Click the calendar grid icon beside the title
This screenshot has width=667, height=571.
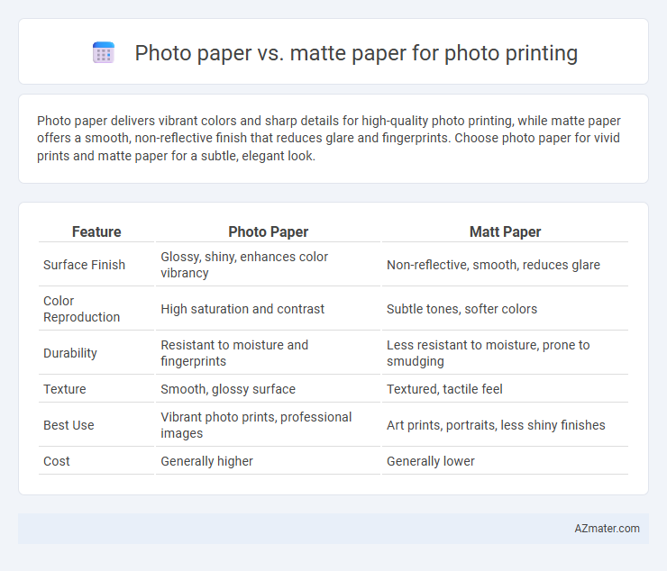(104, 53)
